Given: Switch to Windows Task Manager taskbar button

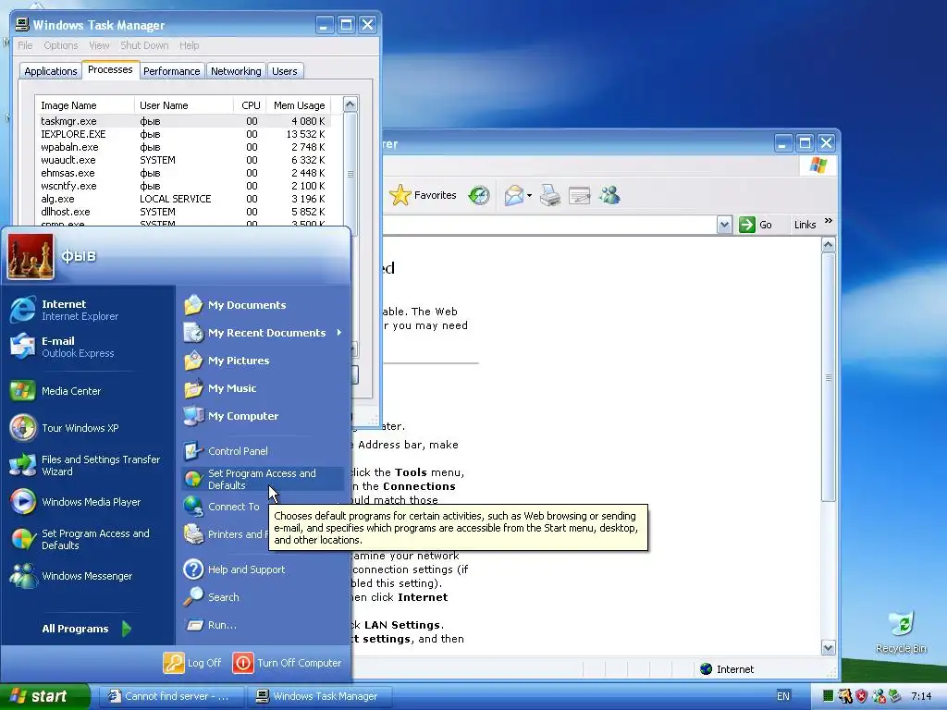Looking at the screenshot, I should coord(320,696).
